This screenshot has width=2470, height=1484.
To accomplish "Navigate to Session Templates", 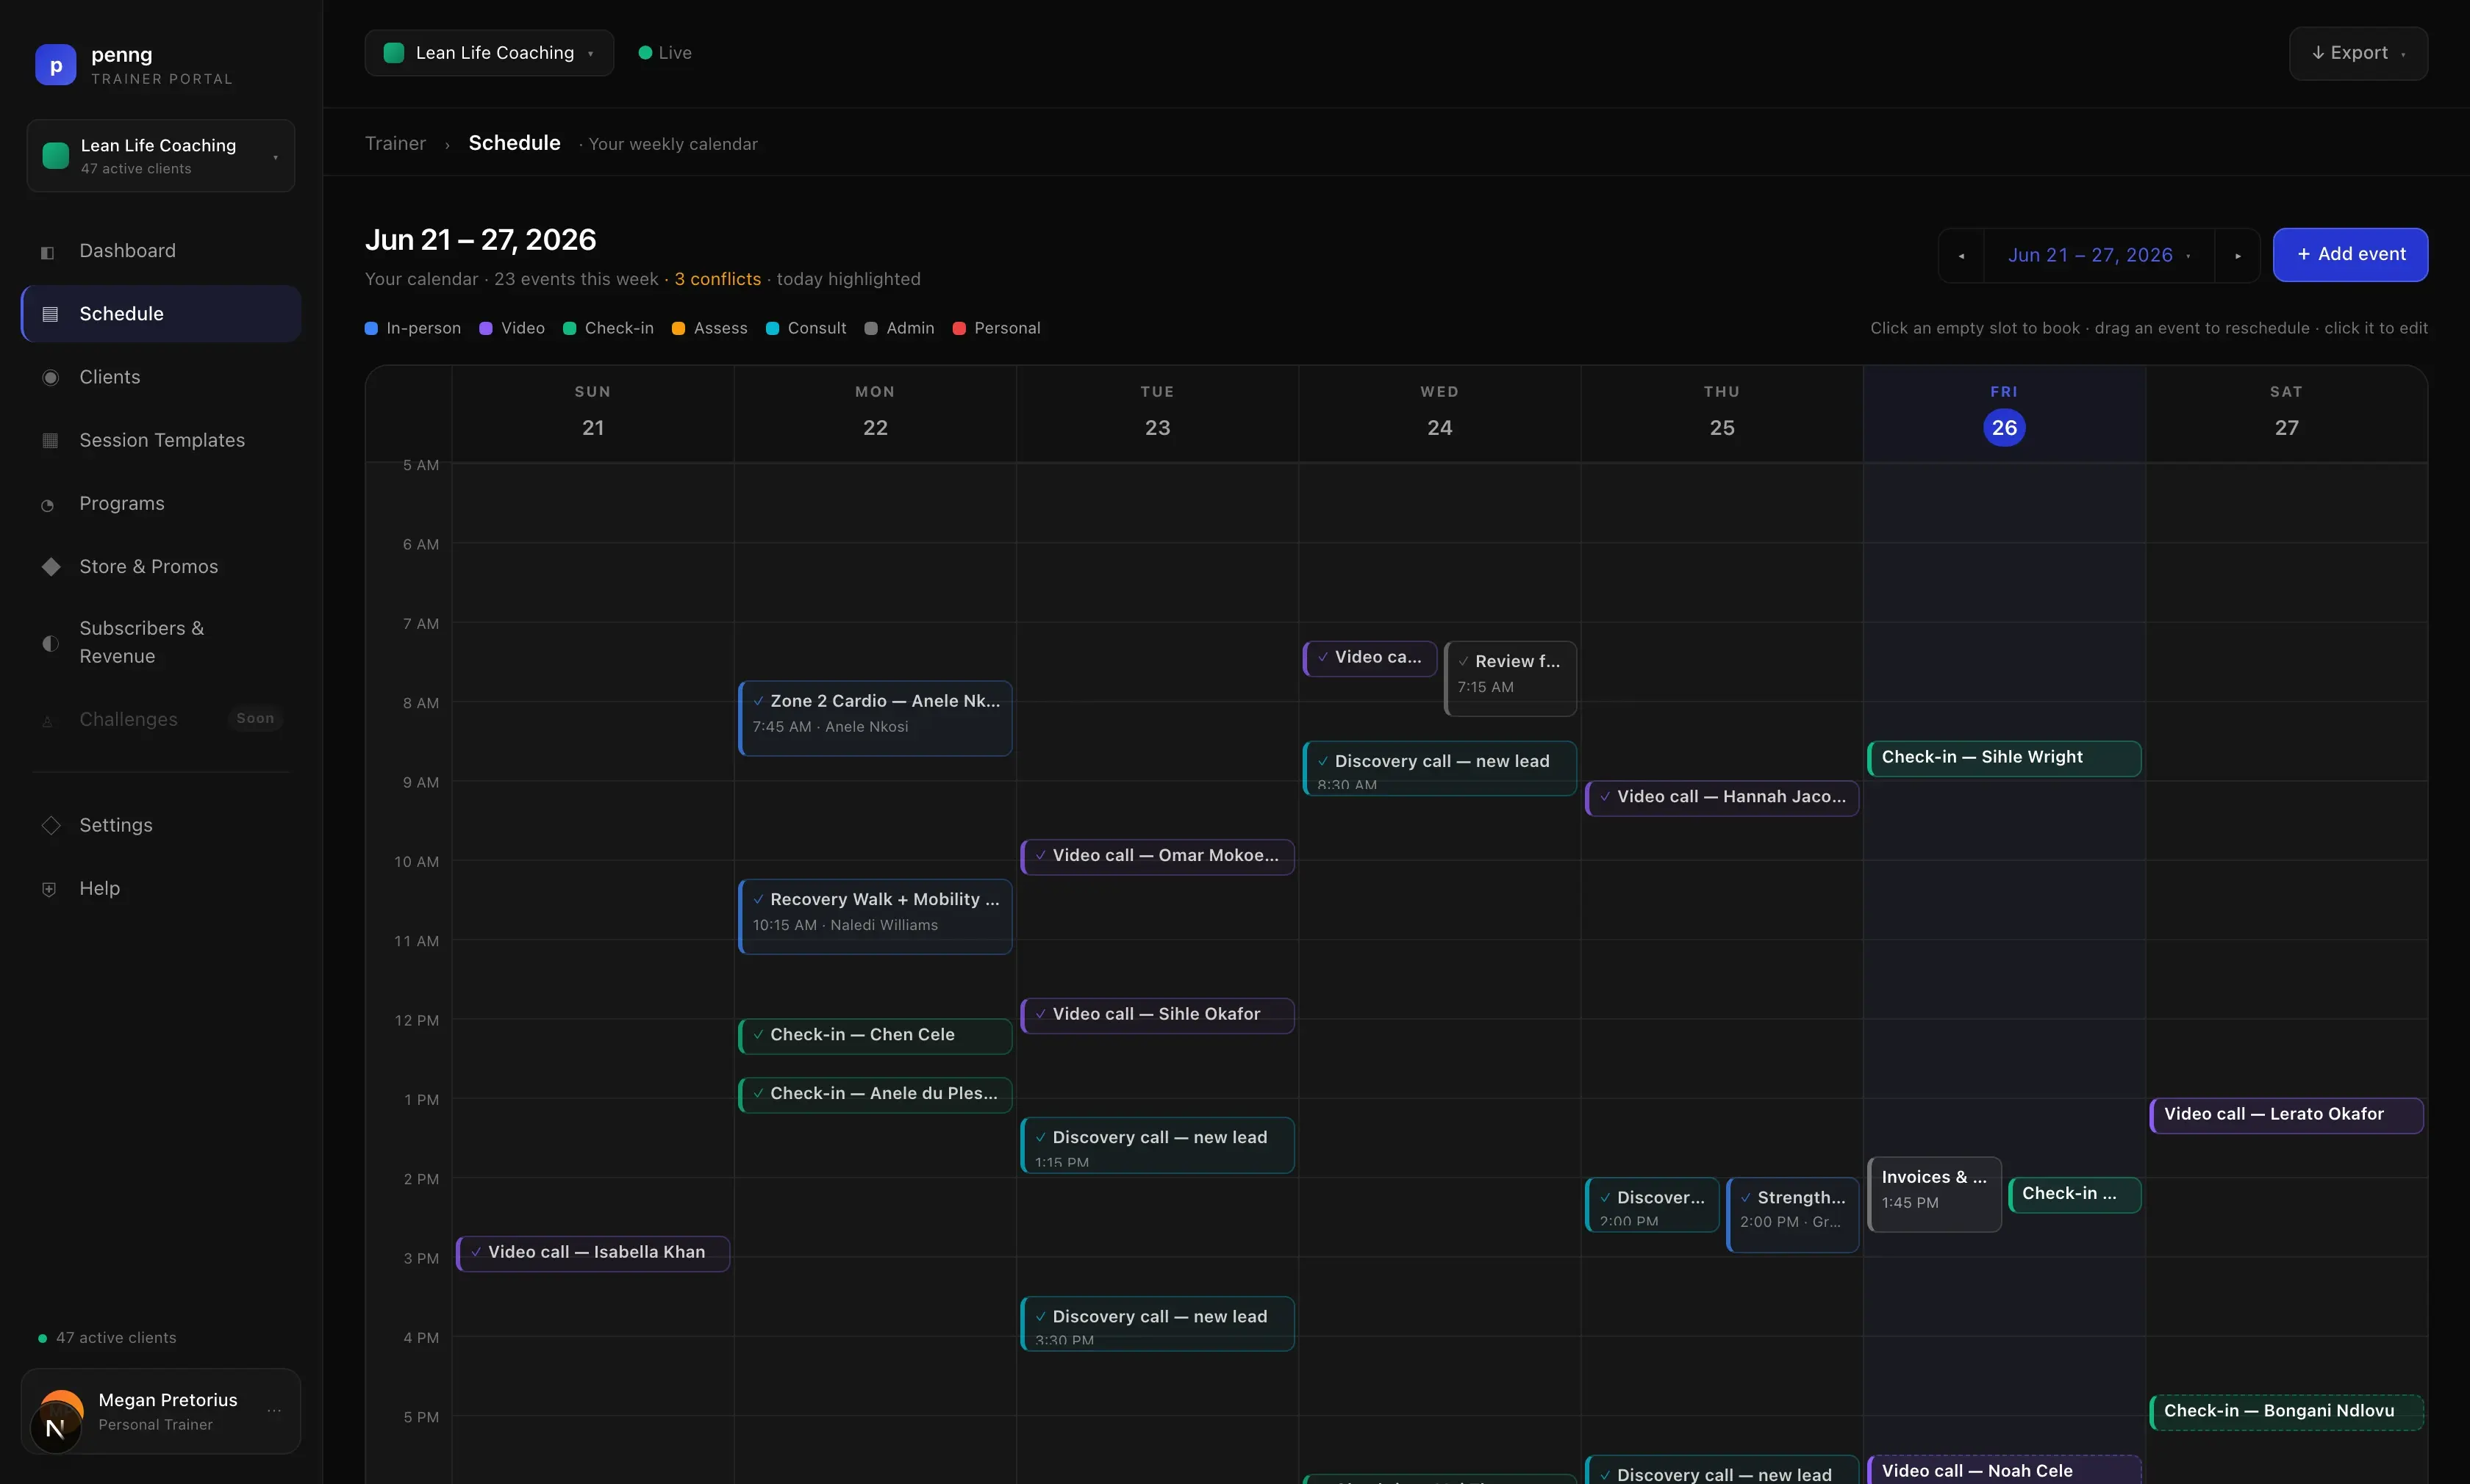I will 162,440.
